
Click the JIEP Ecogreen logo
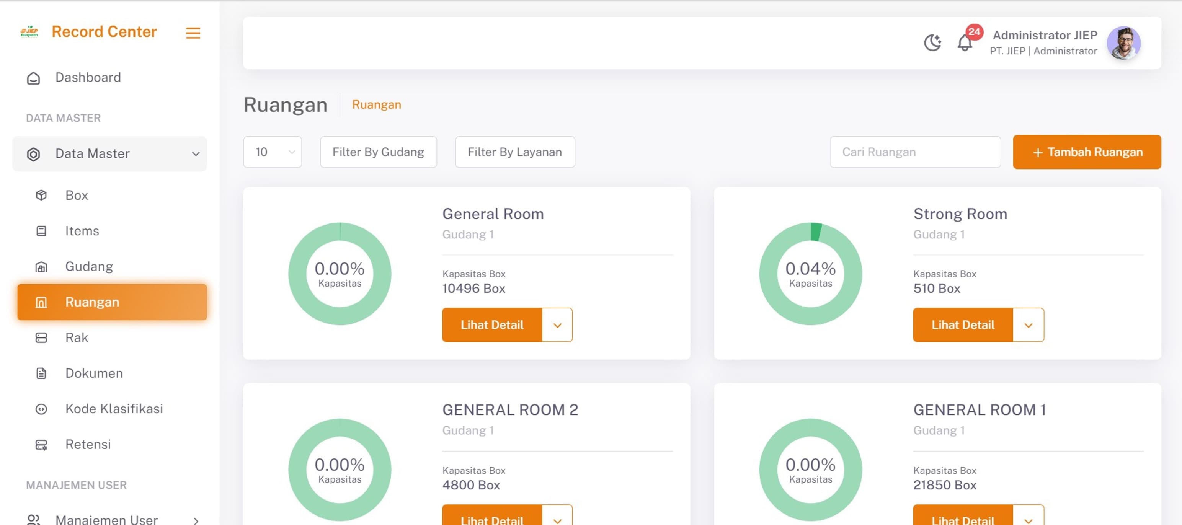click(x=29, y=31)
